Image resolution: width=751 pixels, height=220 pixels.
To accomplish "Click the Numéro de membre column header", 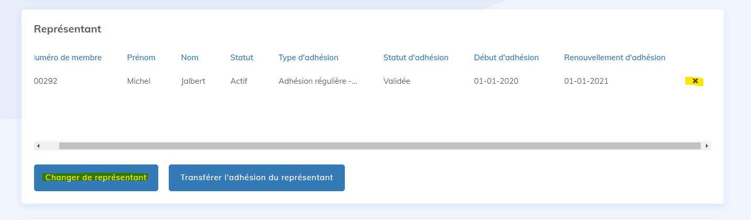I will [68, 58].
